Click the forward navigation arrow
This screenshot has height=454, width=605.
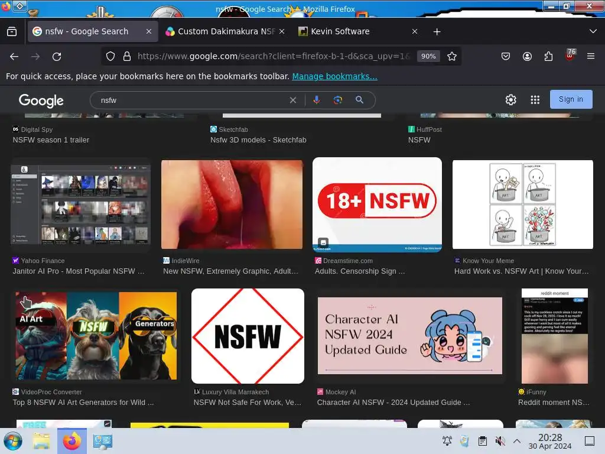click(x=35, y=56)
